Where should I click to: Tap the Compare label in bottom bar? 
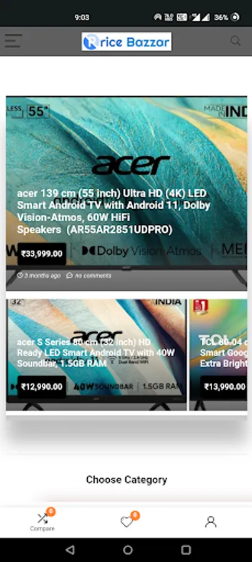[42, 529]
